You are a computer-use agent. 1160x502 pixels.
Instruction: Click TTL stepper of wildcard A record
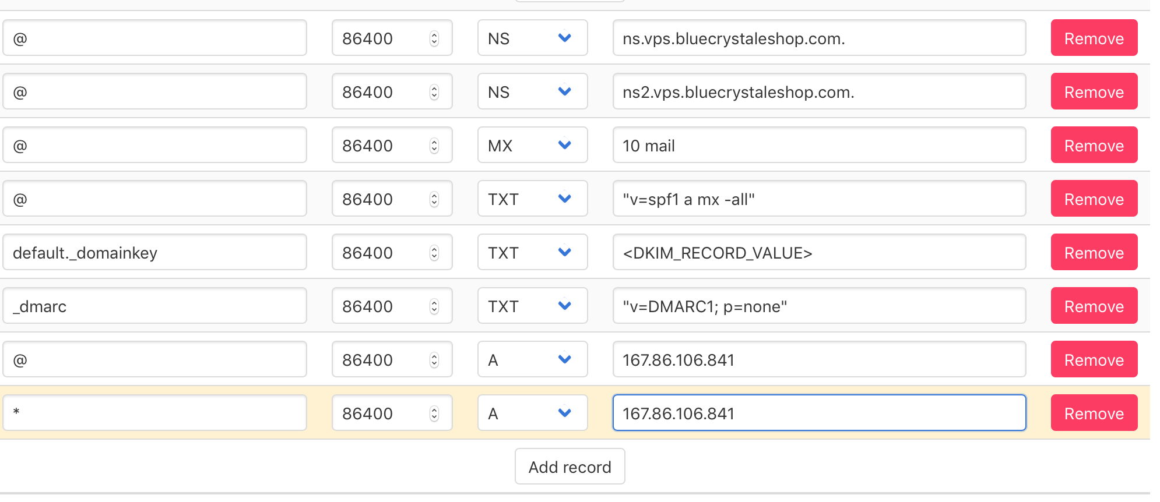pyautogui.click(x=434, y=413)
